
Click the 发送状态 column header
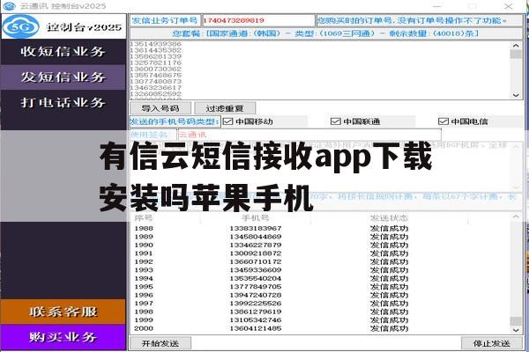tap(389, 218)
